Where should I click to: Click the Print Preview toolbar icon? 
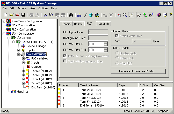(37, 15)
